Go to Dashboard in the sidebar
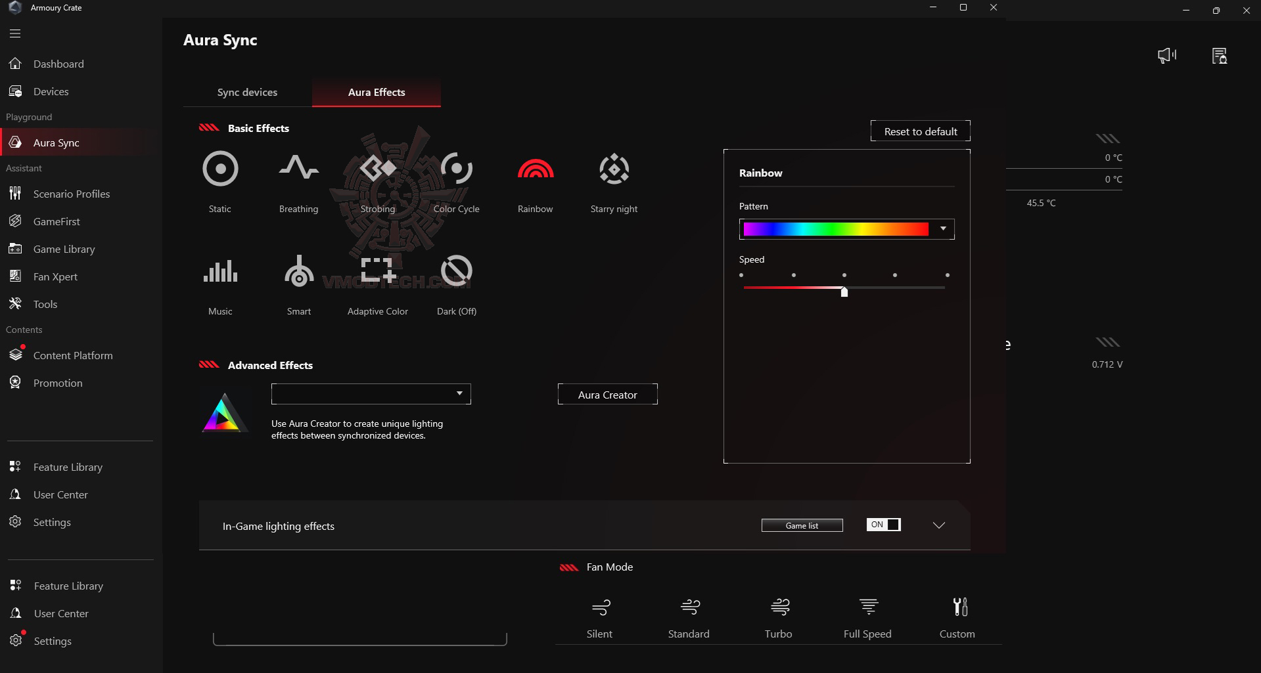Screen dimensions: 1261x673 pos(58,64)
